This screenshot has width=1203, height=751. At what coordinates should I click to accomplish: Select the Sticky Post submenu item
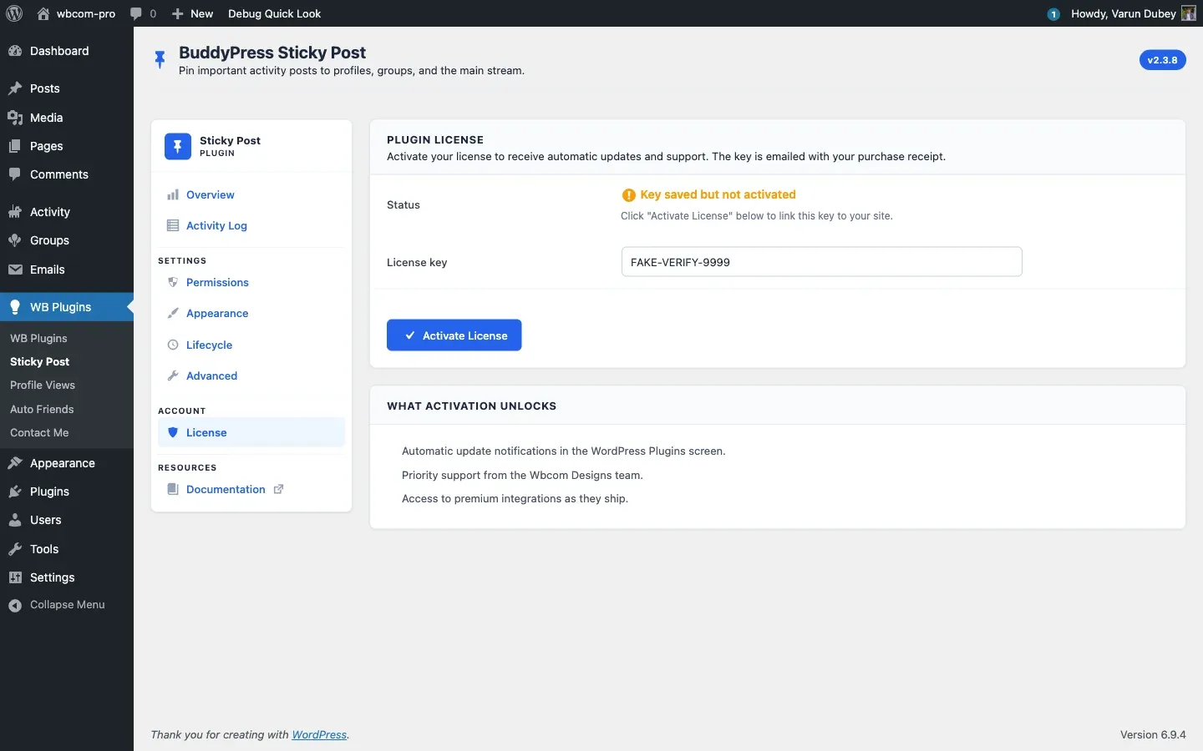pyautogui.click(x=39, y=361)
